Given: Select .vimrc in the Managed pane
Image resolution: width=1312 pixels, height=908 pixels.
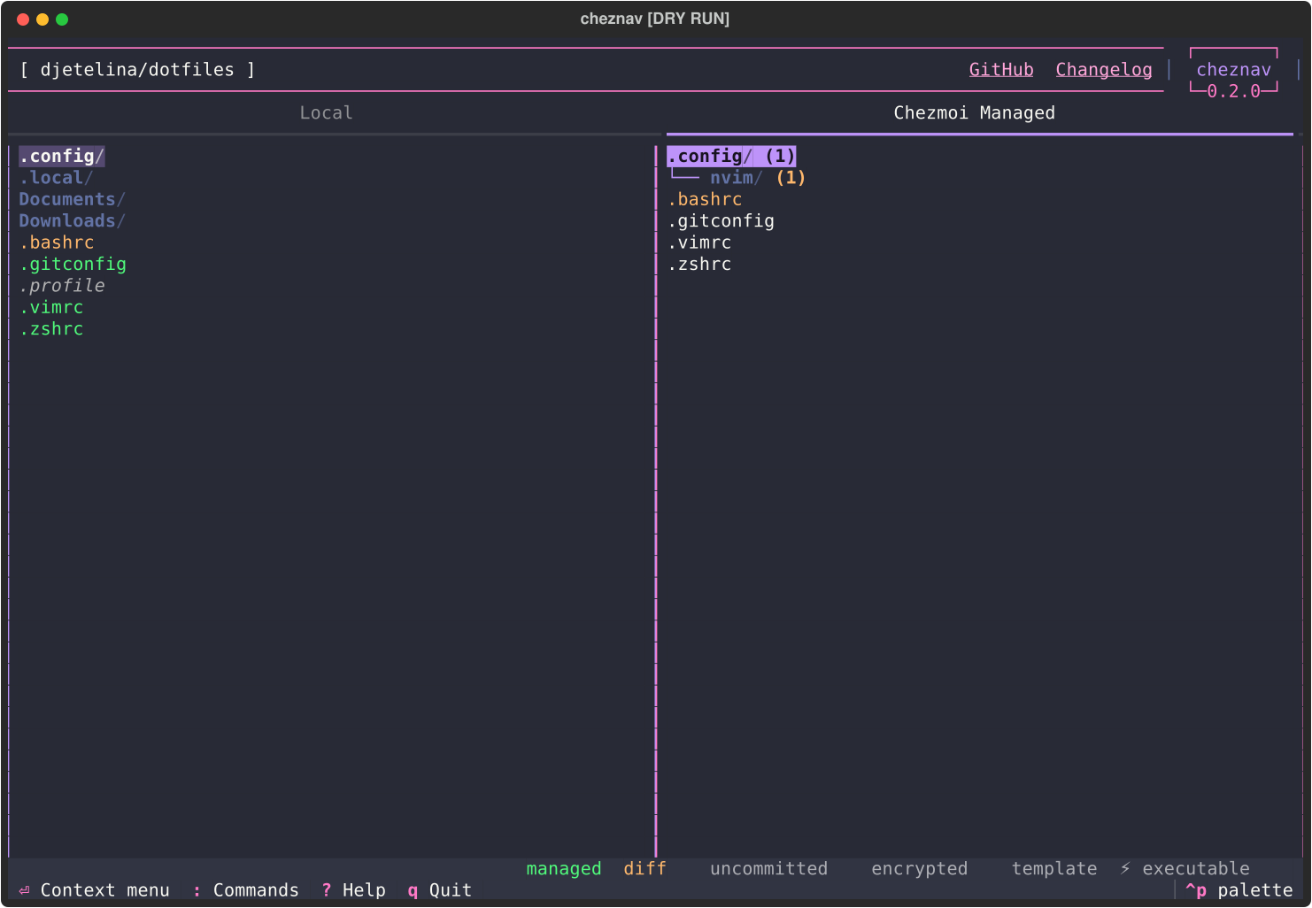Looking at the screenshot, I should (x=699, y=242).
